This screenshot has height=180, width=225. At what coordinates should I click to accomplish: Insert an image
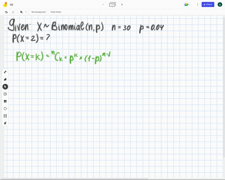pyautogui.click(x=5, y=101)
